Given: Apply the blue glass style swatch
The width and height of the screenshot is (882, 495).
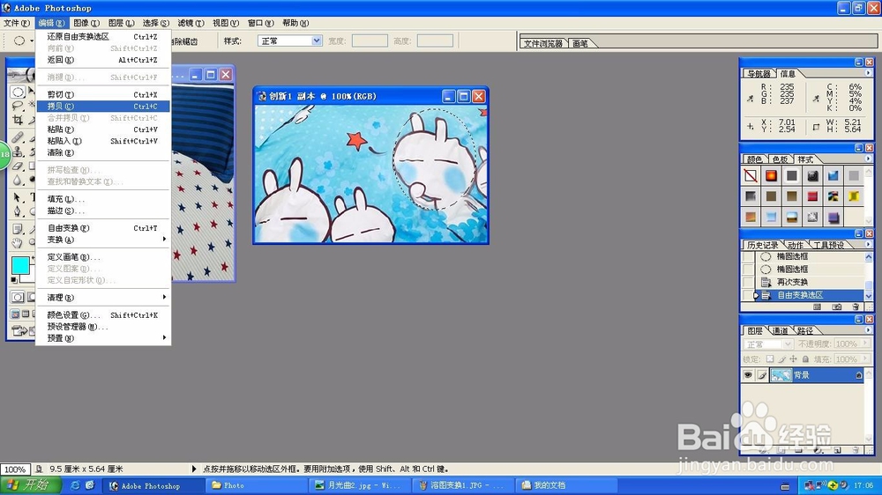Looking at the screenshot, I should [833, 176].
